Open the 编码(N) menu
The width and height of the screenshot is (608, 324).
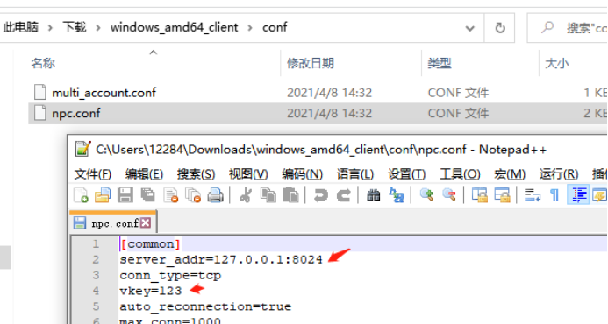pos(302,174)
